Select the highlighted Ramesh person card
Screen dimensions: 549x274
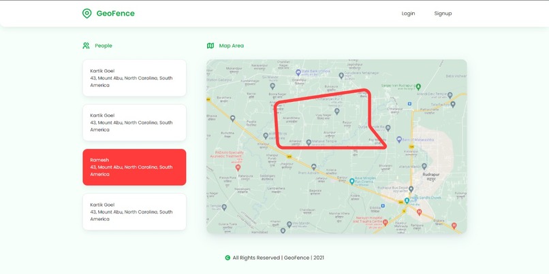134,167
